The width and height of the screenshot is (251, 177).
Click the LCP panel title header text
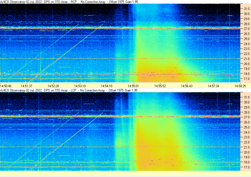coord(69,90)
